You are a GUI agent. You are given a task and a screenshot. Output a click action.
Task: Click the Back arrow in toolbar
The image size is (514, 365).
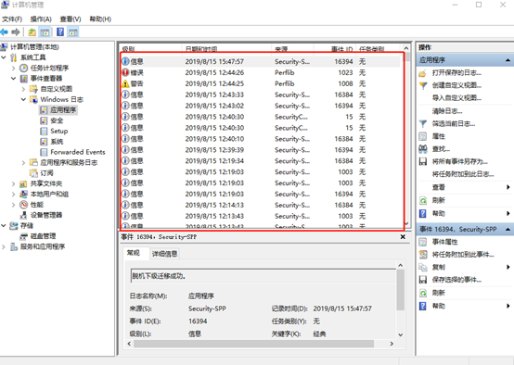tap(4, 32)
